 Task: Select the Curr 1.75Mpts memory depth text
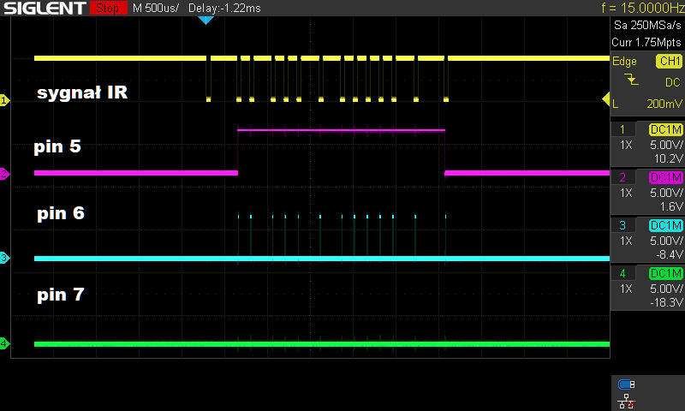pyautogui.click(x=646, y=42)
